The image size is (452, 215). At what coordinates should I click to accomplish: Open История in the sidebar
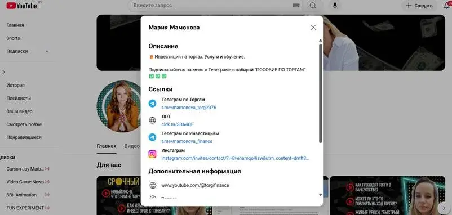(x=16, y=86)
